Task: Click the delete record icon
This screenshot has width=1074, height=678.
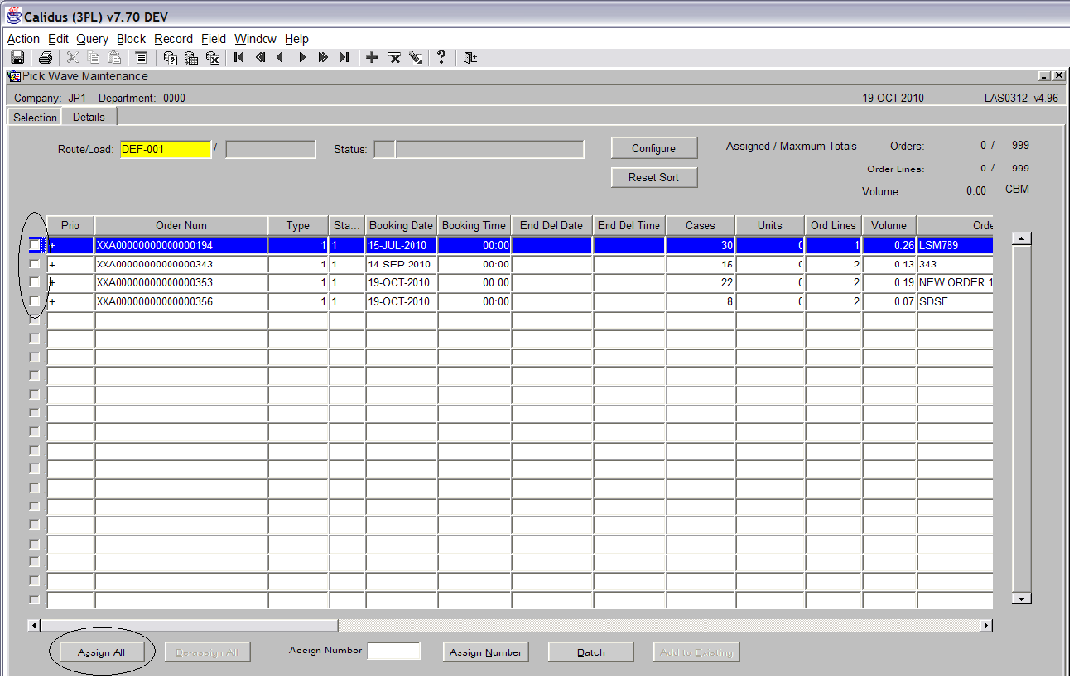Action: pyautogui.click(x=394, y=57)
